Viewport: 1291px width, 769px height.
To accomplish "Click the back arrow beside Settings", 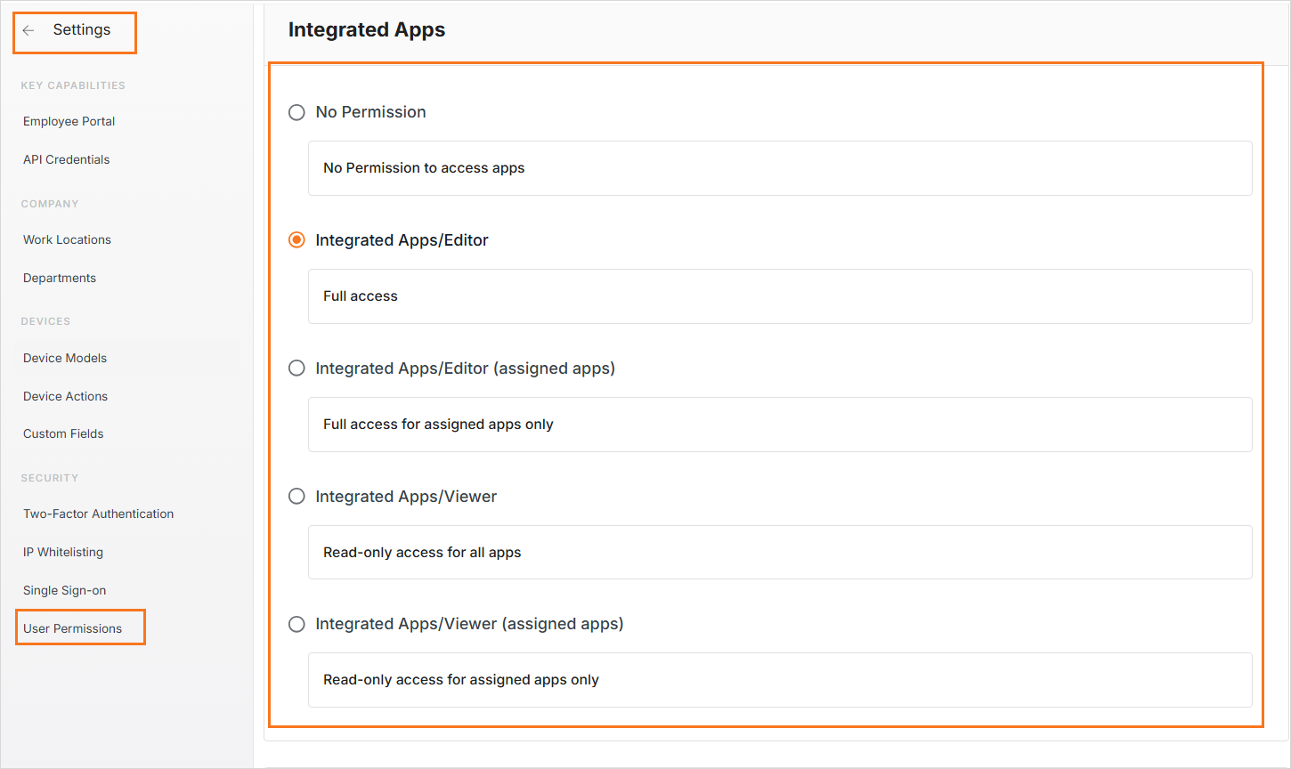I will [28, 30].
